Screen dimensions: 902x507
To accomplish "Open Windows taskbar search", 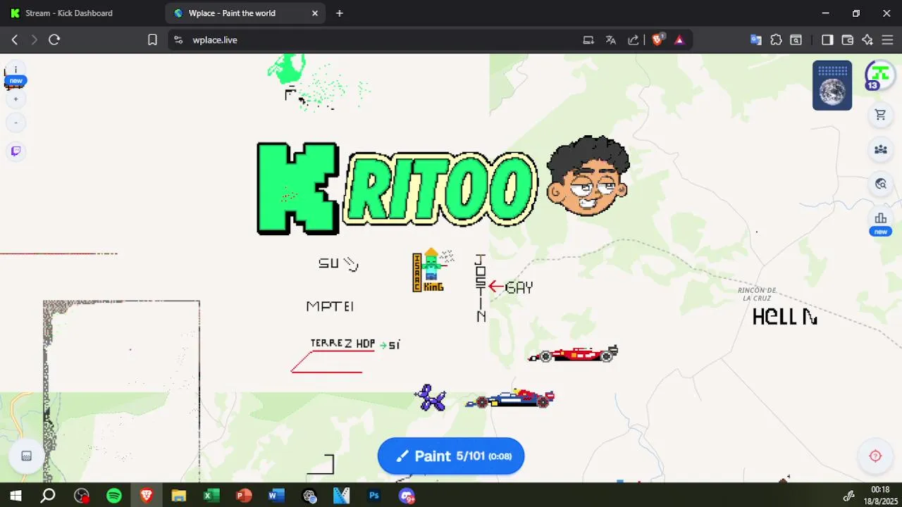I will pyautogui.click(x=48, y=496).
